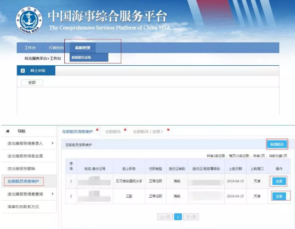Viewport: 295px width, 229px height.
Task: Click the 三副 position cell
Action: 129,196
